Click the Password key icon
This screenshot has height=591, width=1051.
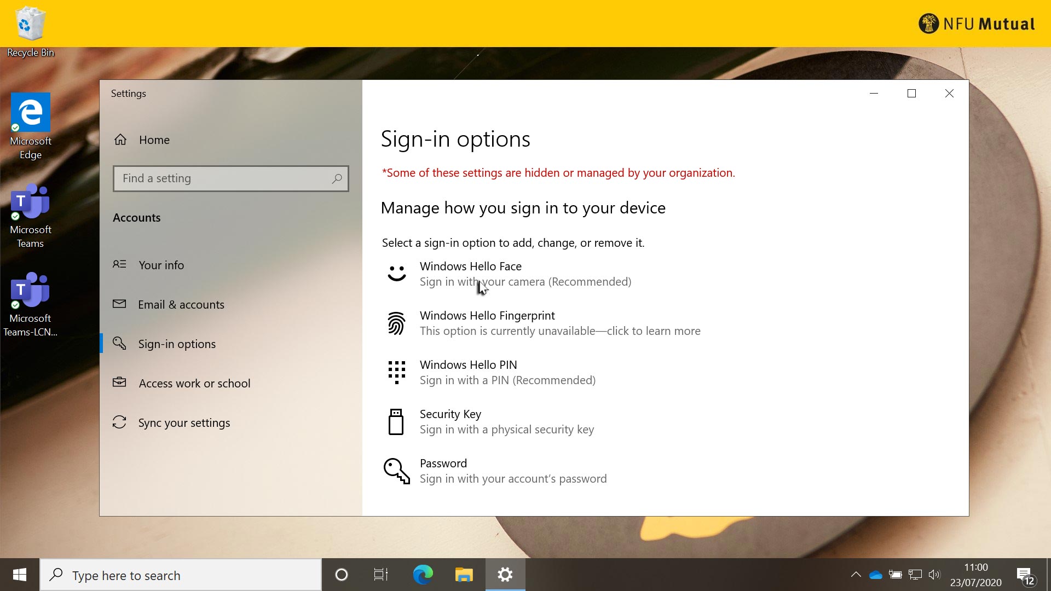[x=396, y=471]
